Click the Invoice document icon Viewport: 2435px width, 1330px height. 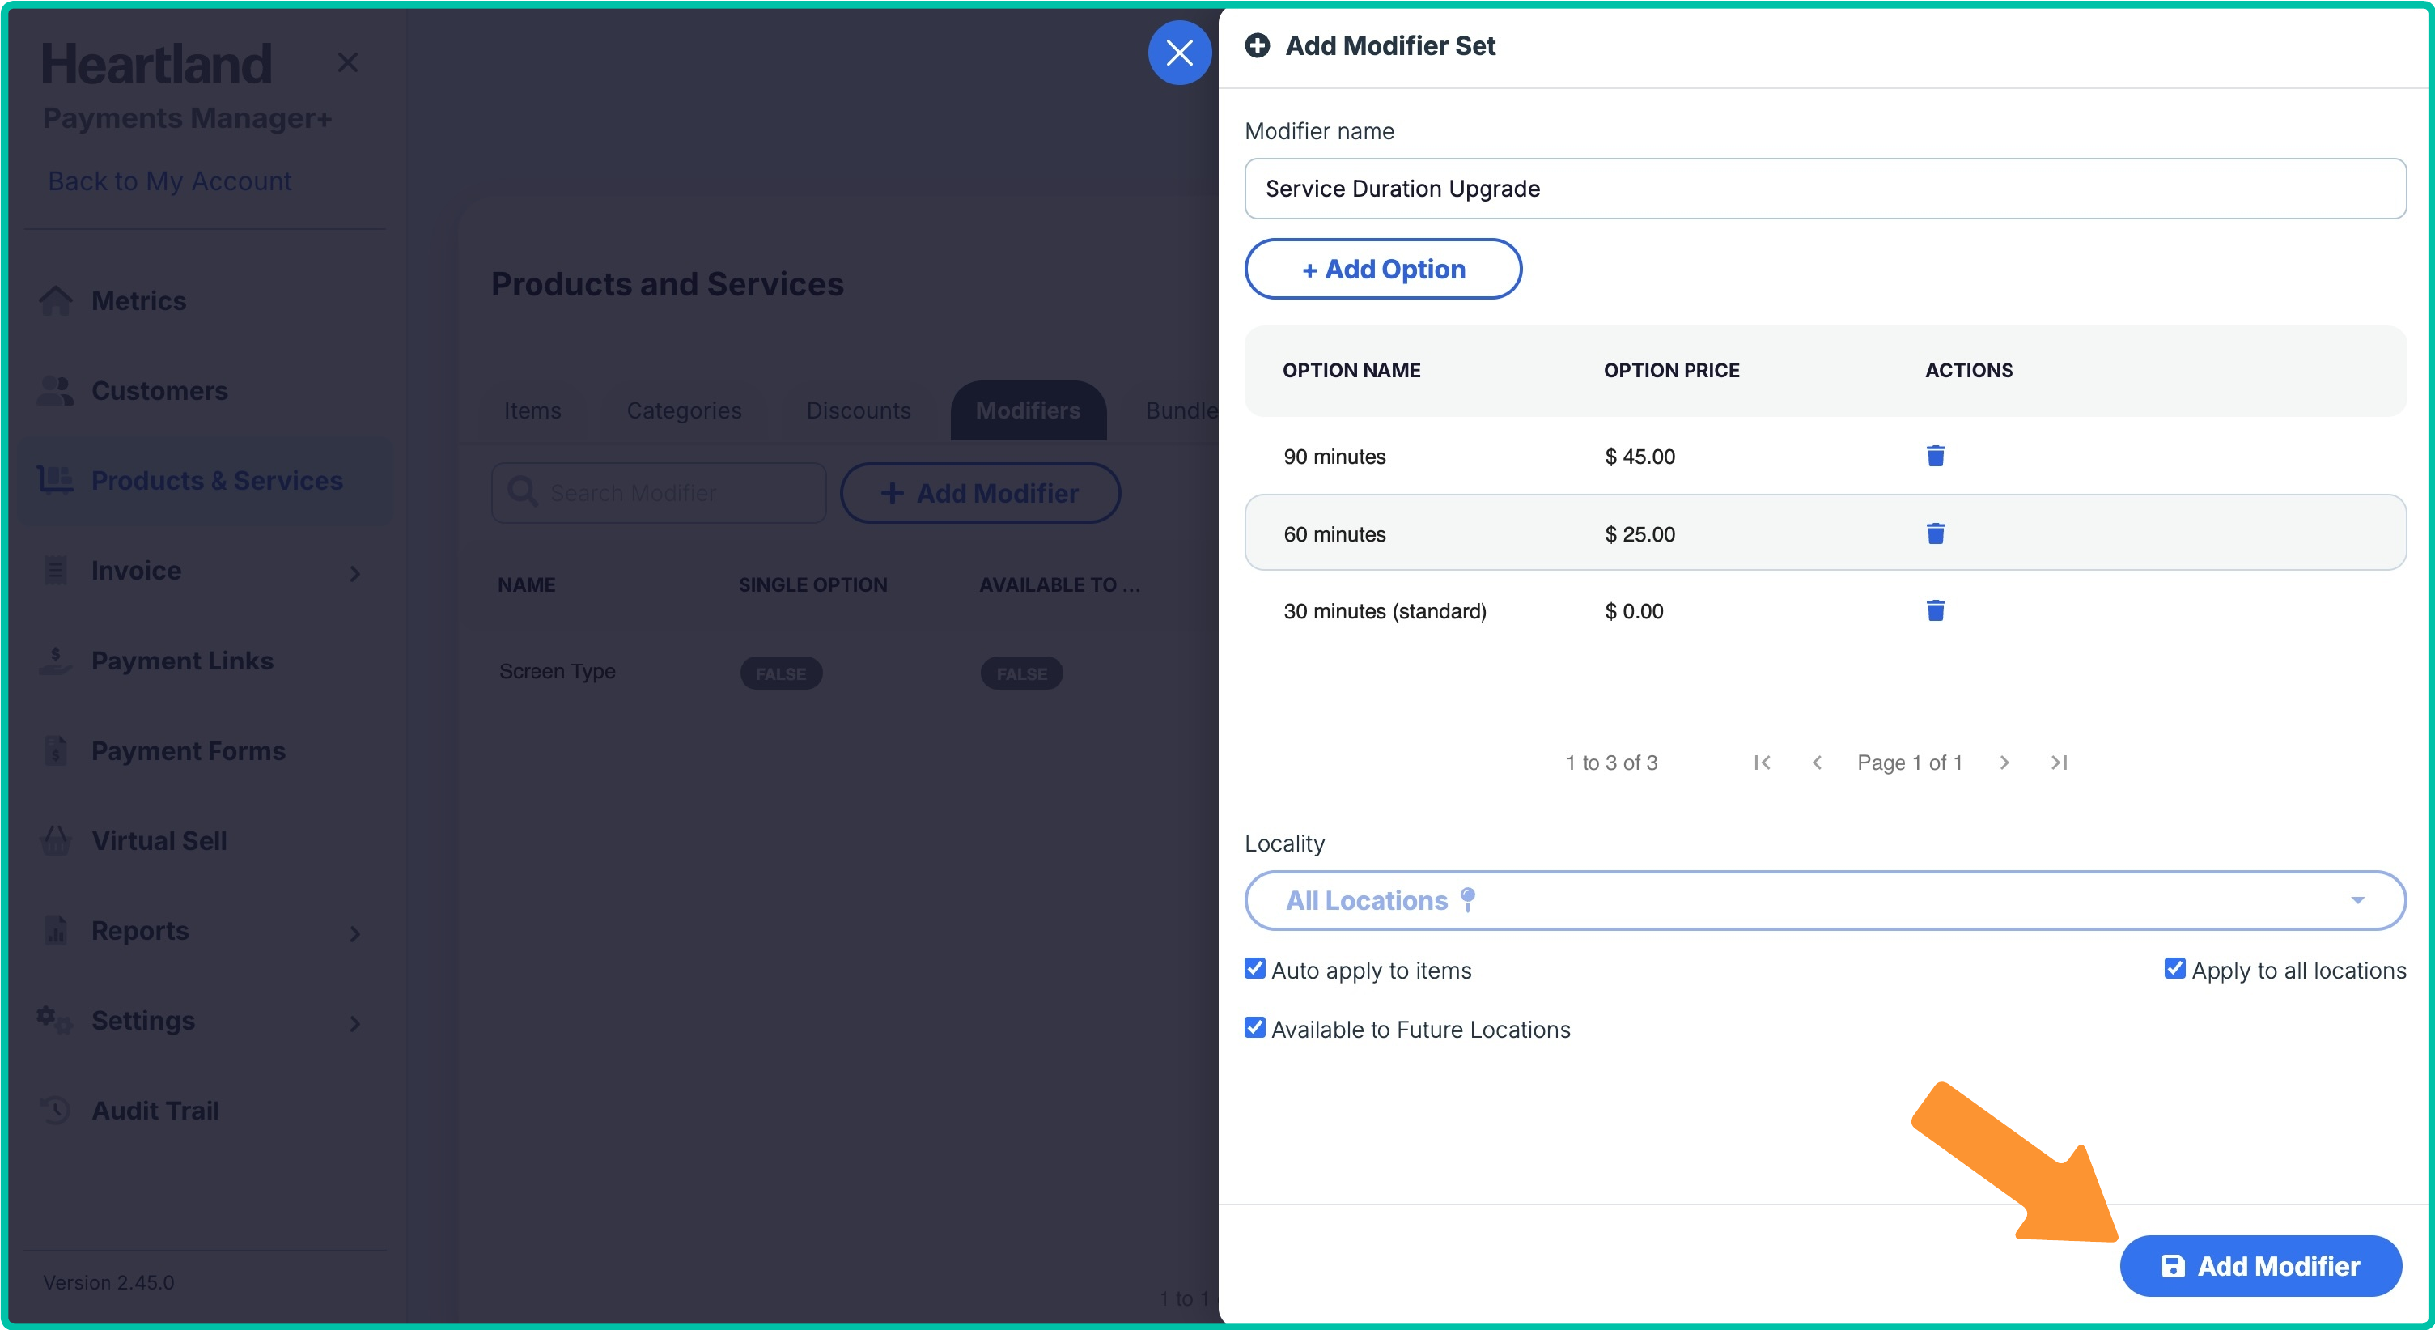[56, 570]
